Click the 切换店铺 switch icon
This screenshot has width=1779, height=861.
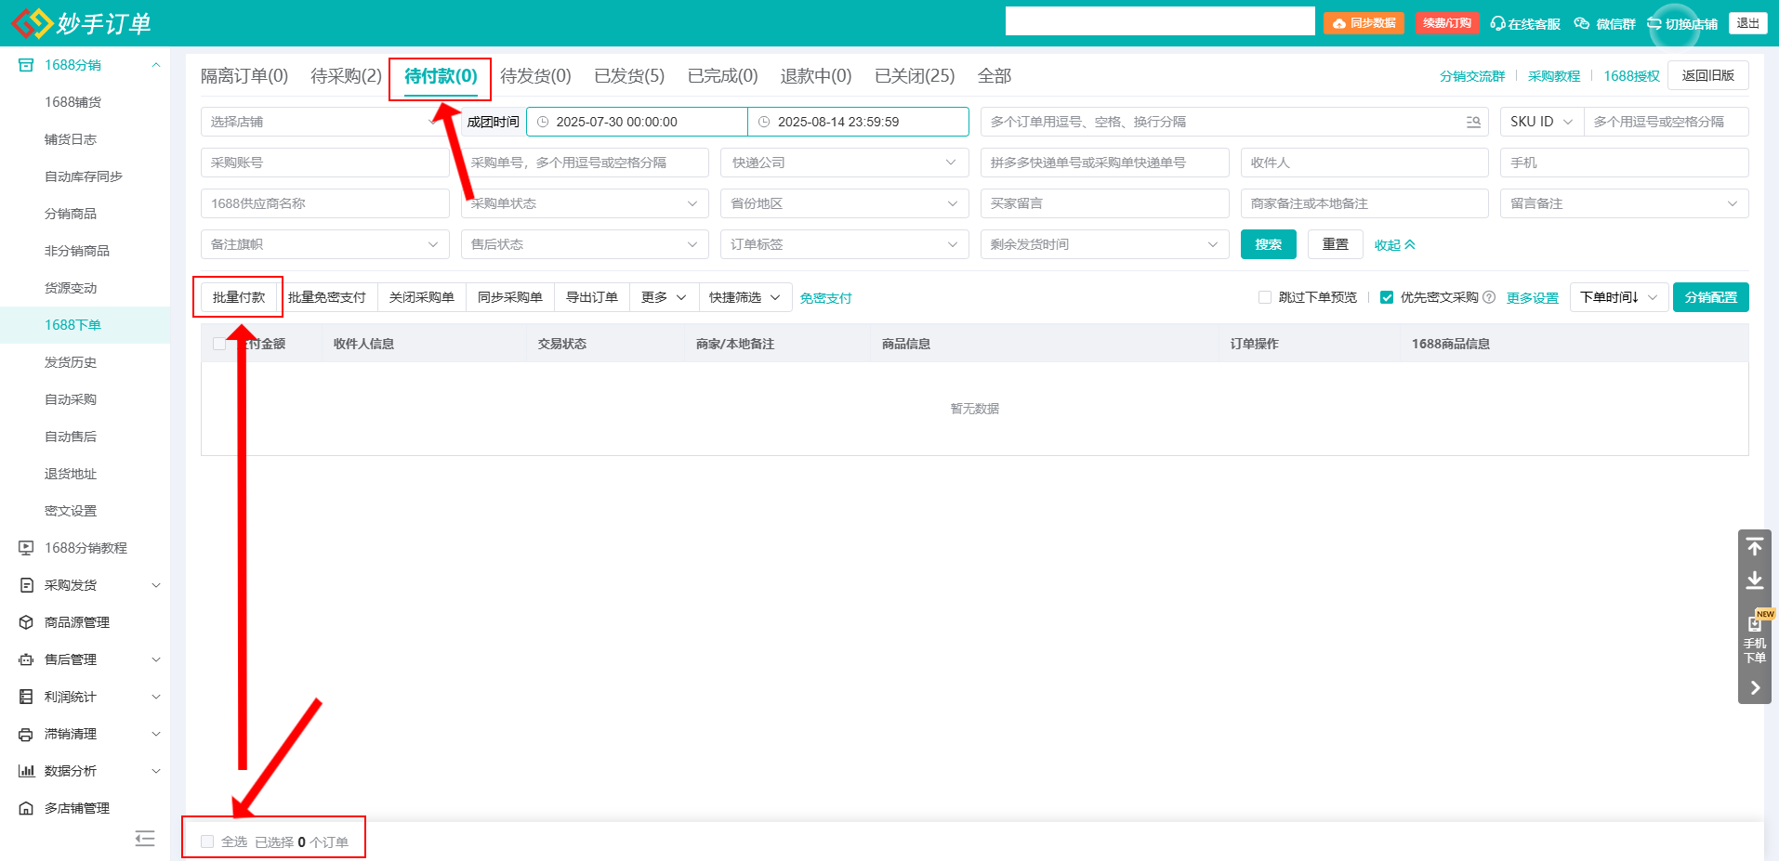coord(1654,23)
